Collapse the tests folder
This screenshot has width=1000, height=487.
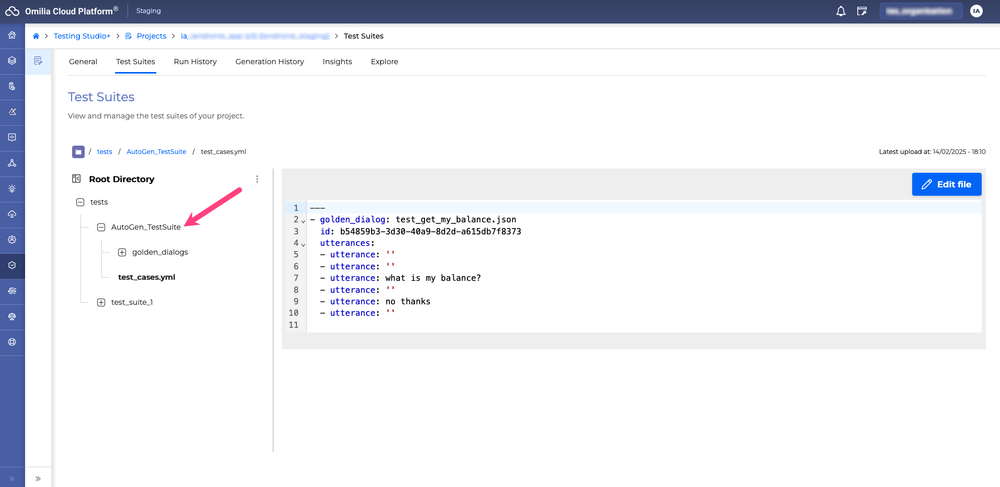click(x=80, y=202)
